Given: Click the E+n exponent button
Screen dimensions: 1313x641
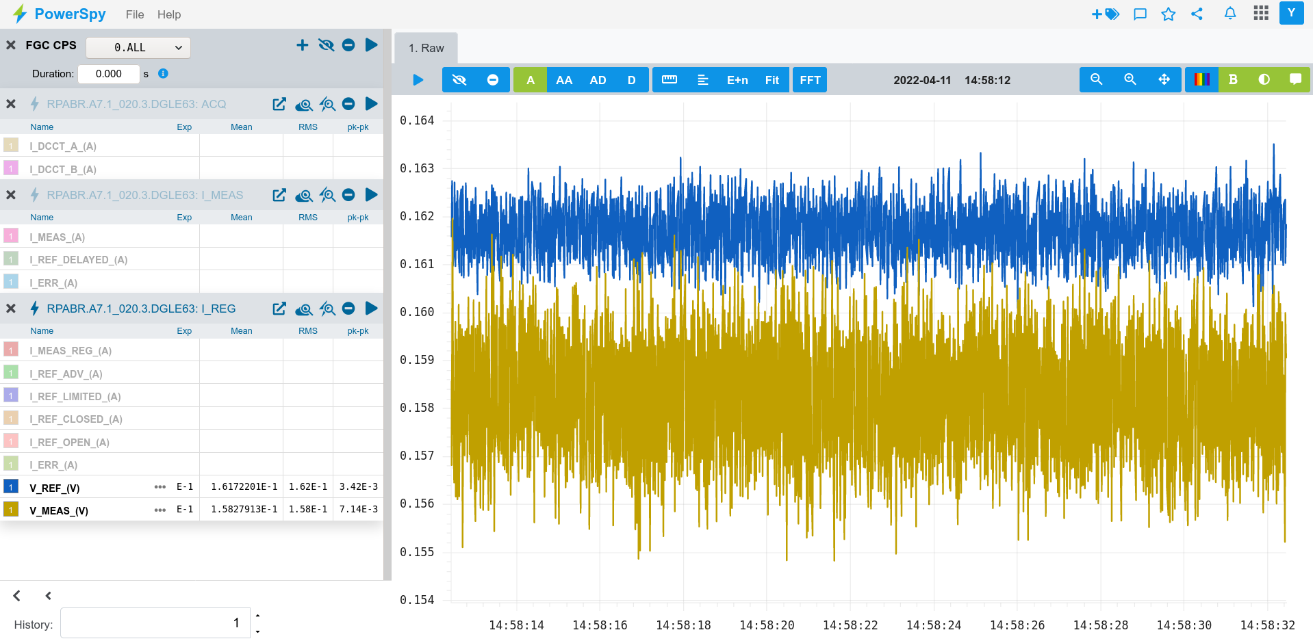Looking at the screenshot, I should (737, 80).
